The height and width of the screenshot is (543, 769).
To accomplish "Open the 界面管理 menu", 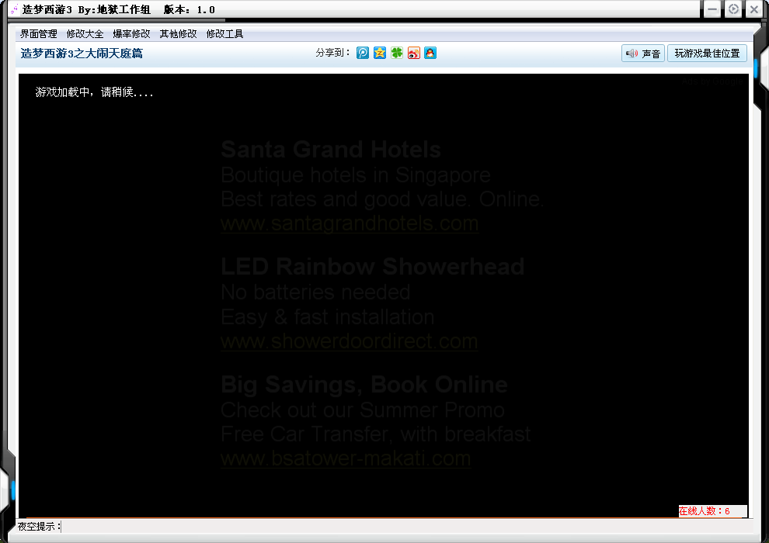I will 38,34.
